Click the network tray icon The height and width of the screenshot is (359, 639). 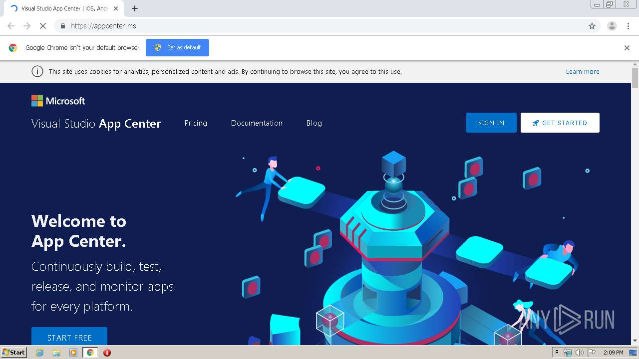(x=568, y=353)
